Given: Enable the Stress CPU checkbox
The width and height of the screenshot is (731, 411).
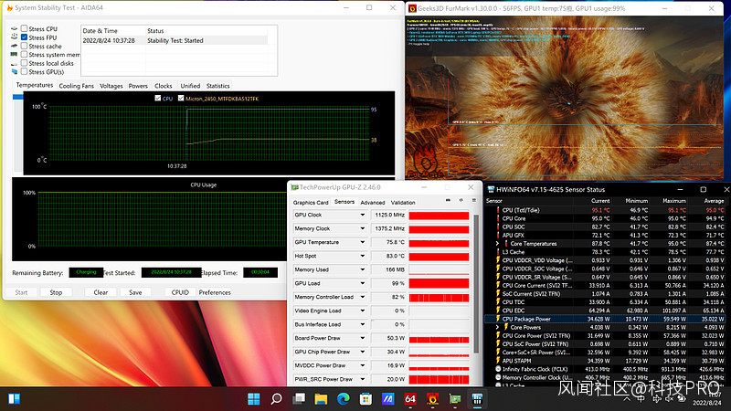Looking at the screenshot, I should [25, 29].
